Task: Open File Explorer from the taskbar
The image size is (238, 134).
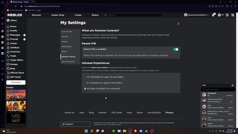Action: point(125,131)
